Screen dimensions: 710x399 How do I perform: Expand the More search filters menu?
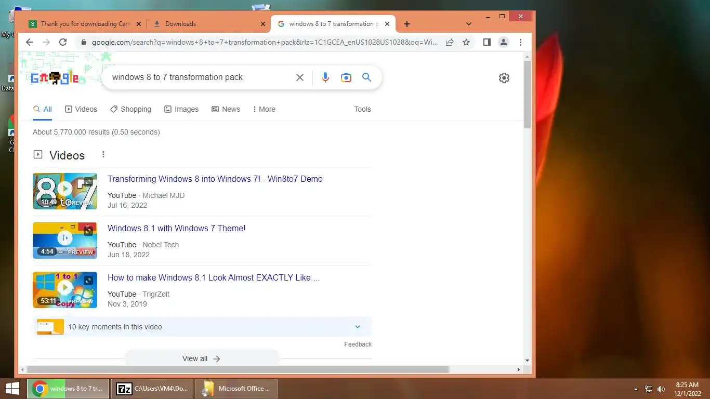pos(264,109)
